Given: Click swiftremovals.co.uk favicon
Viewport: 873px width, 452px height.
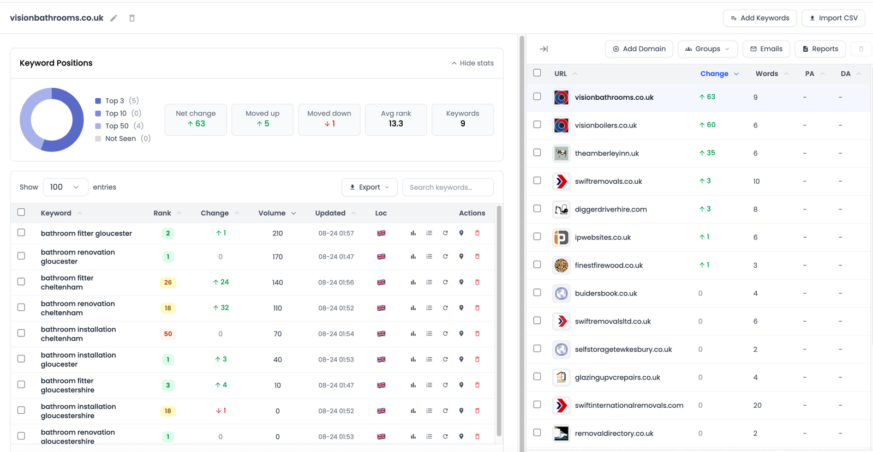Looking at the screenshot, I should pos(561,181).
